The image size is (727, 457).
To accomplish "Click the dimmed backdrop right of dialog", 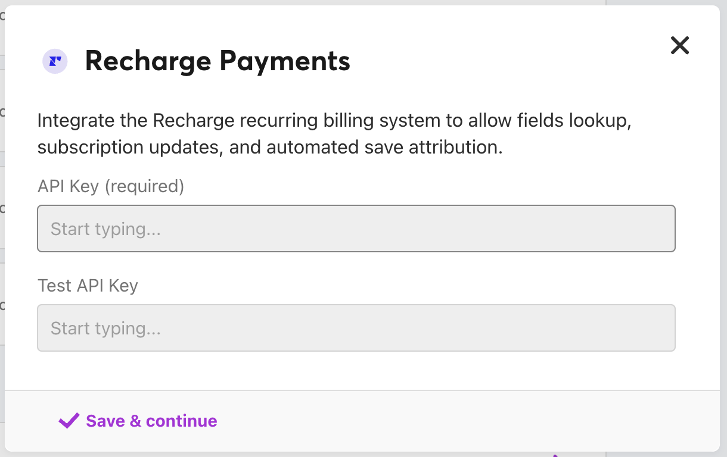I will pyautogui.click(x=723, y=238).
